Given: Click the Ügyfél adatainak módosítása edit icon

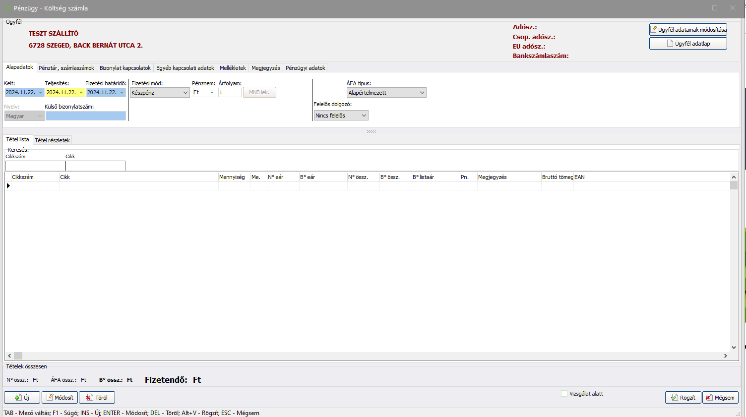Looking at the screenshot, I should pyautogui.click(x=654, y=30).
